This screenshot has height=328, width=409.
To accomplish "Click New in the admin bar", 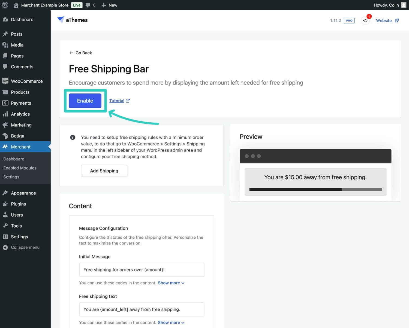I will point(113,5).
